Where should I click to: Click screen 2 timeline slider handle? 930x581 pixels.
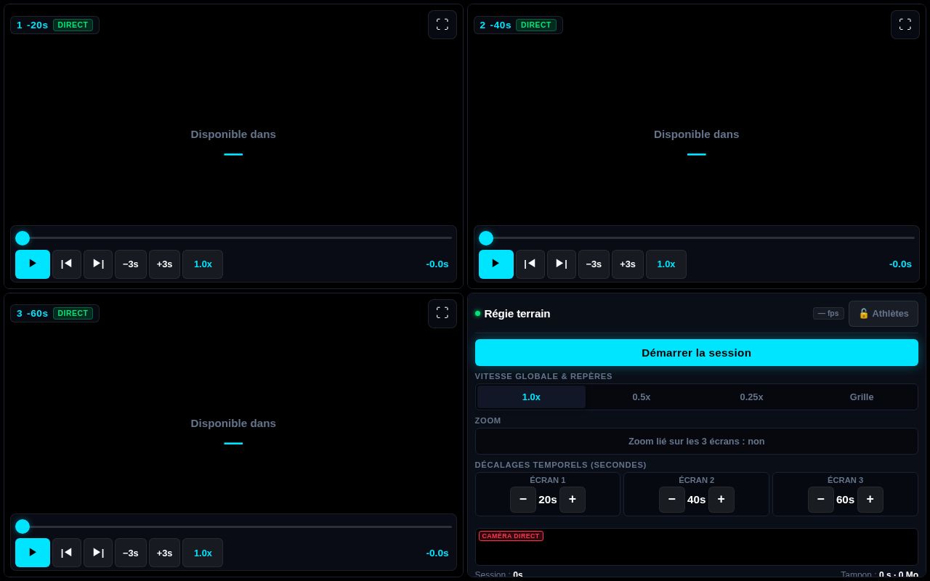[x=486, y=238]
